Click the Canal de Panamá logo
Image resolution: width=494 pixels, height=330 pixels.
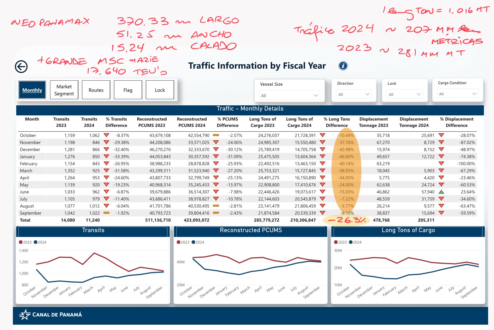tap(51, 315)
